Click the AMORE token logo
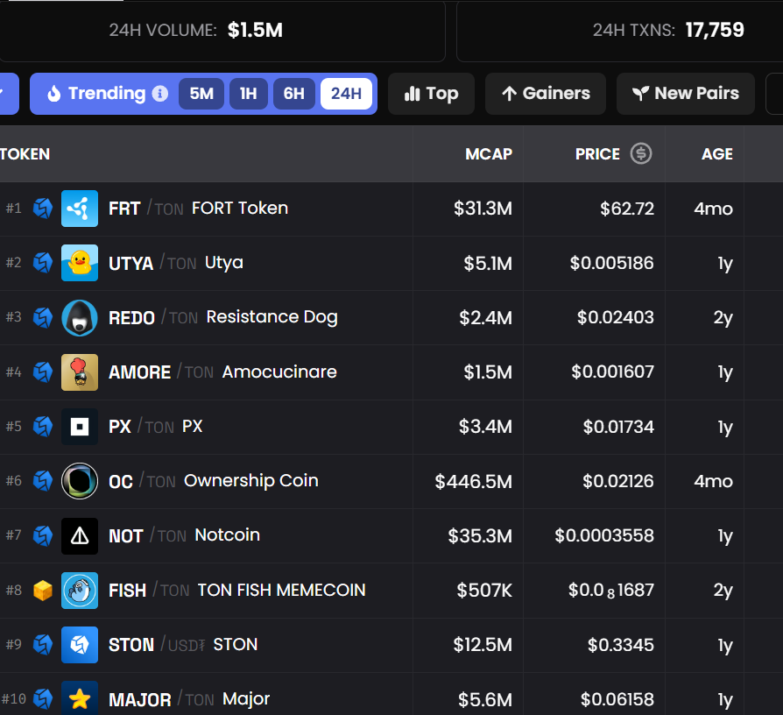Screen dimensions: 783x715 pyautogui.click(x=80, y=372)
